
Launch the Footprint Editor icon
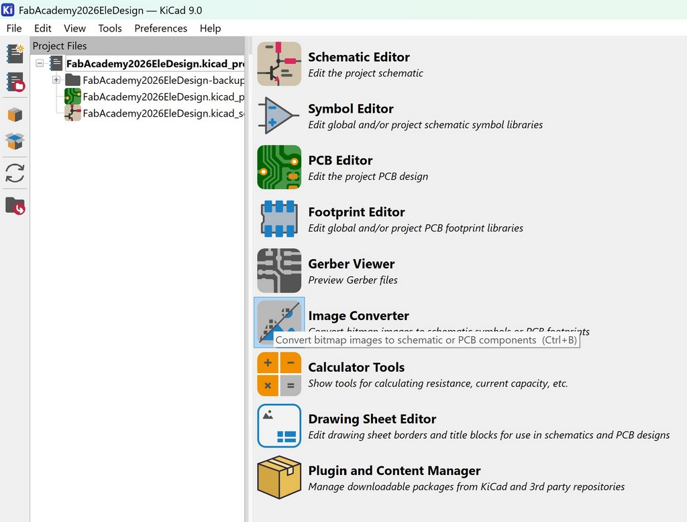coord(279,219)
